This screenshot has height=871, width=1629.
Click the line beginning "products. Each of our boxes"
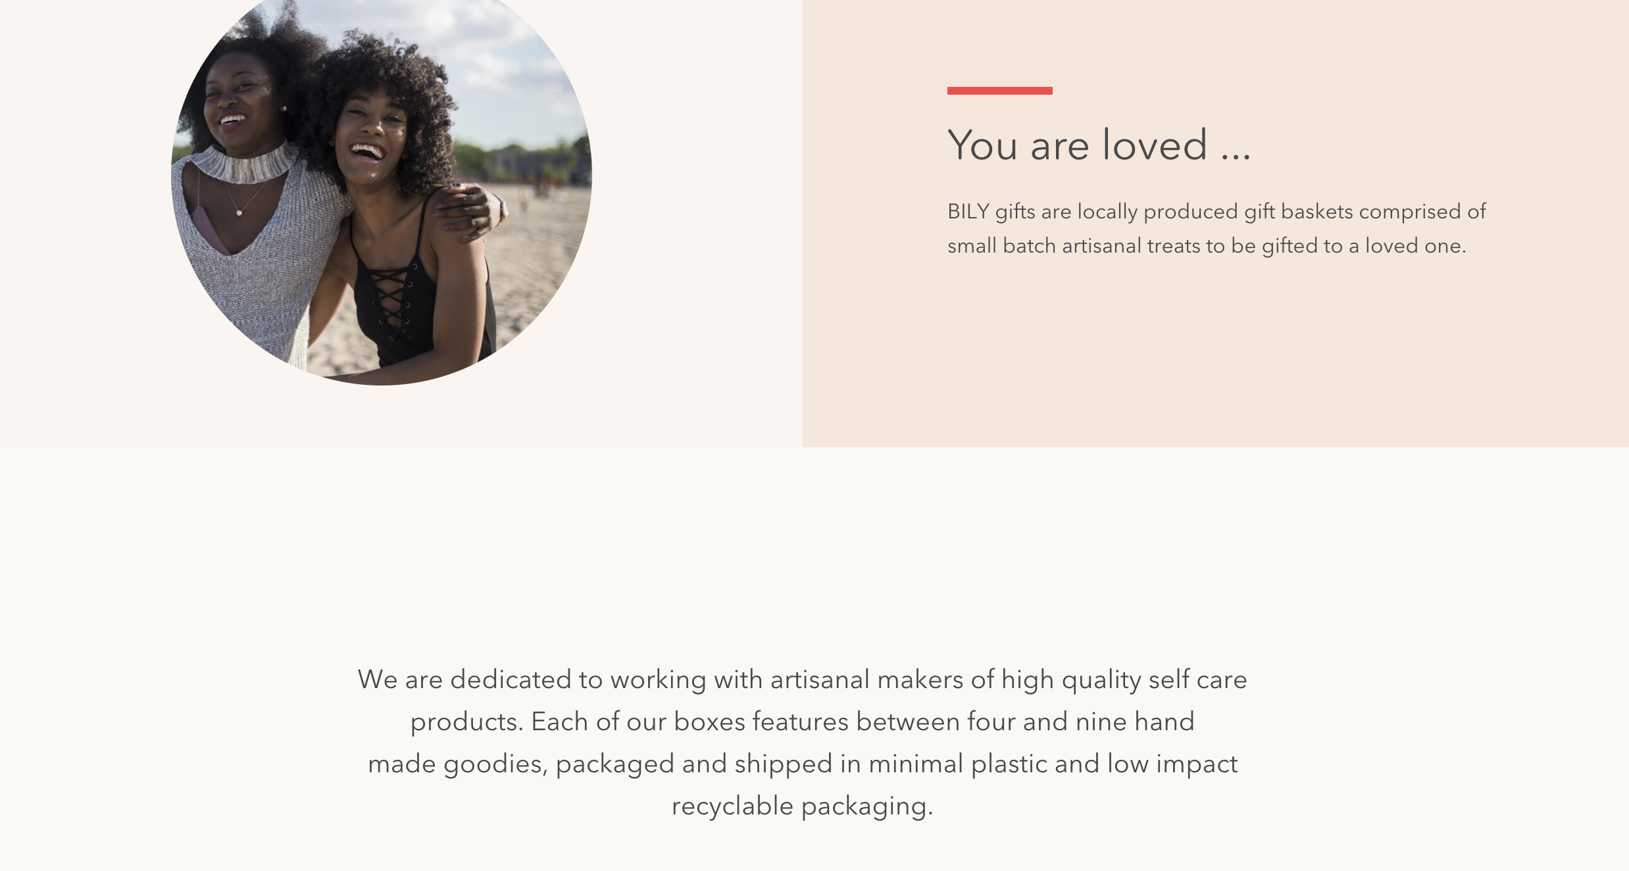tap(802, 722)
